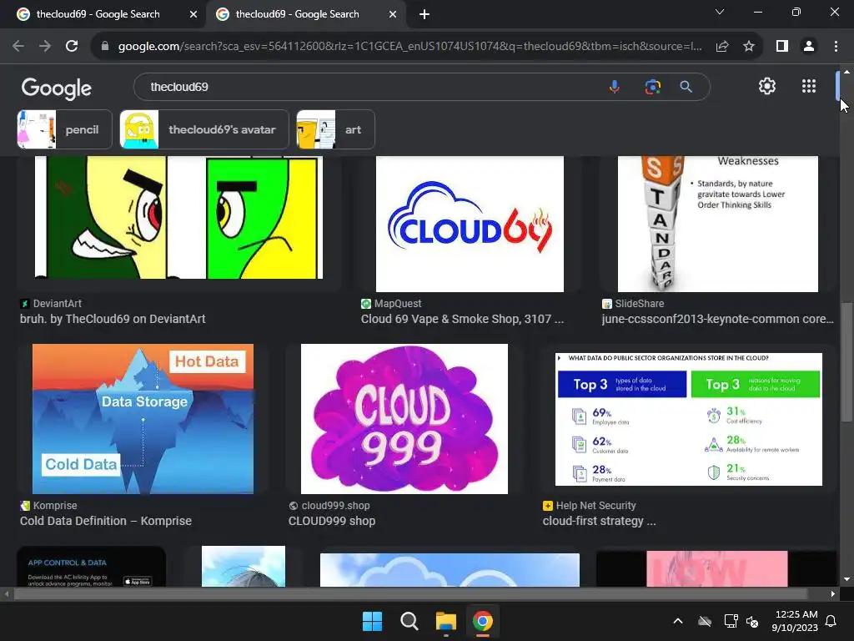Open the blue sky clouds image thumbnail
Screen dimensions: 854x641
click(450, 570)
